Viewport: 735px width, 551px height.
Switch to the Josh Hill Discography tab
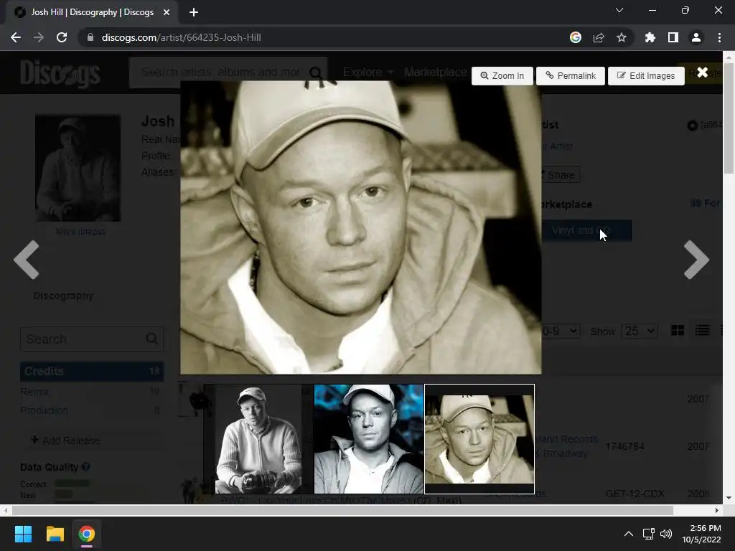(92, 12)
